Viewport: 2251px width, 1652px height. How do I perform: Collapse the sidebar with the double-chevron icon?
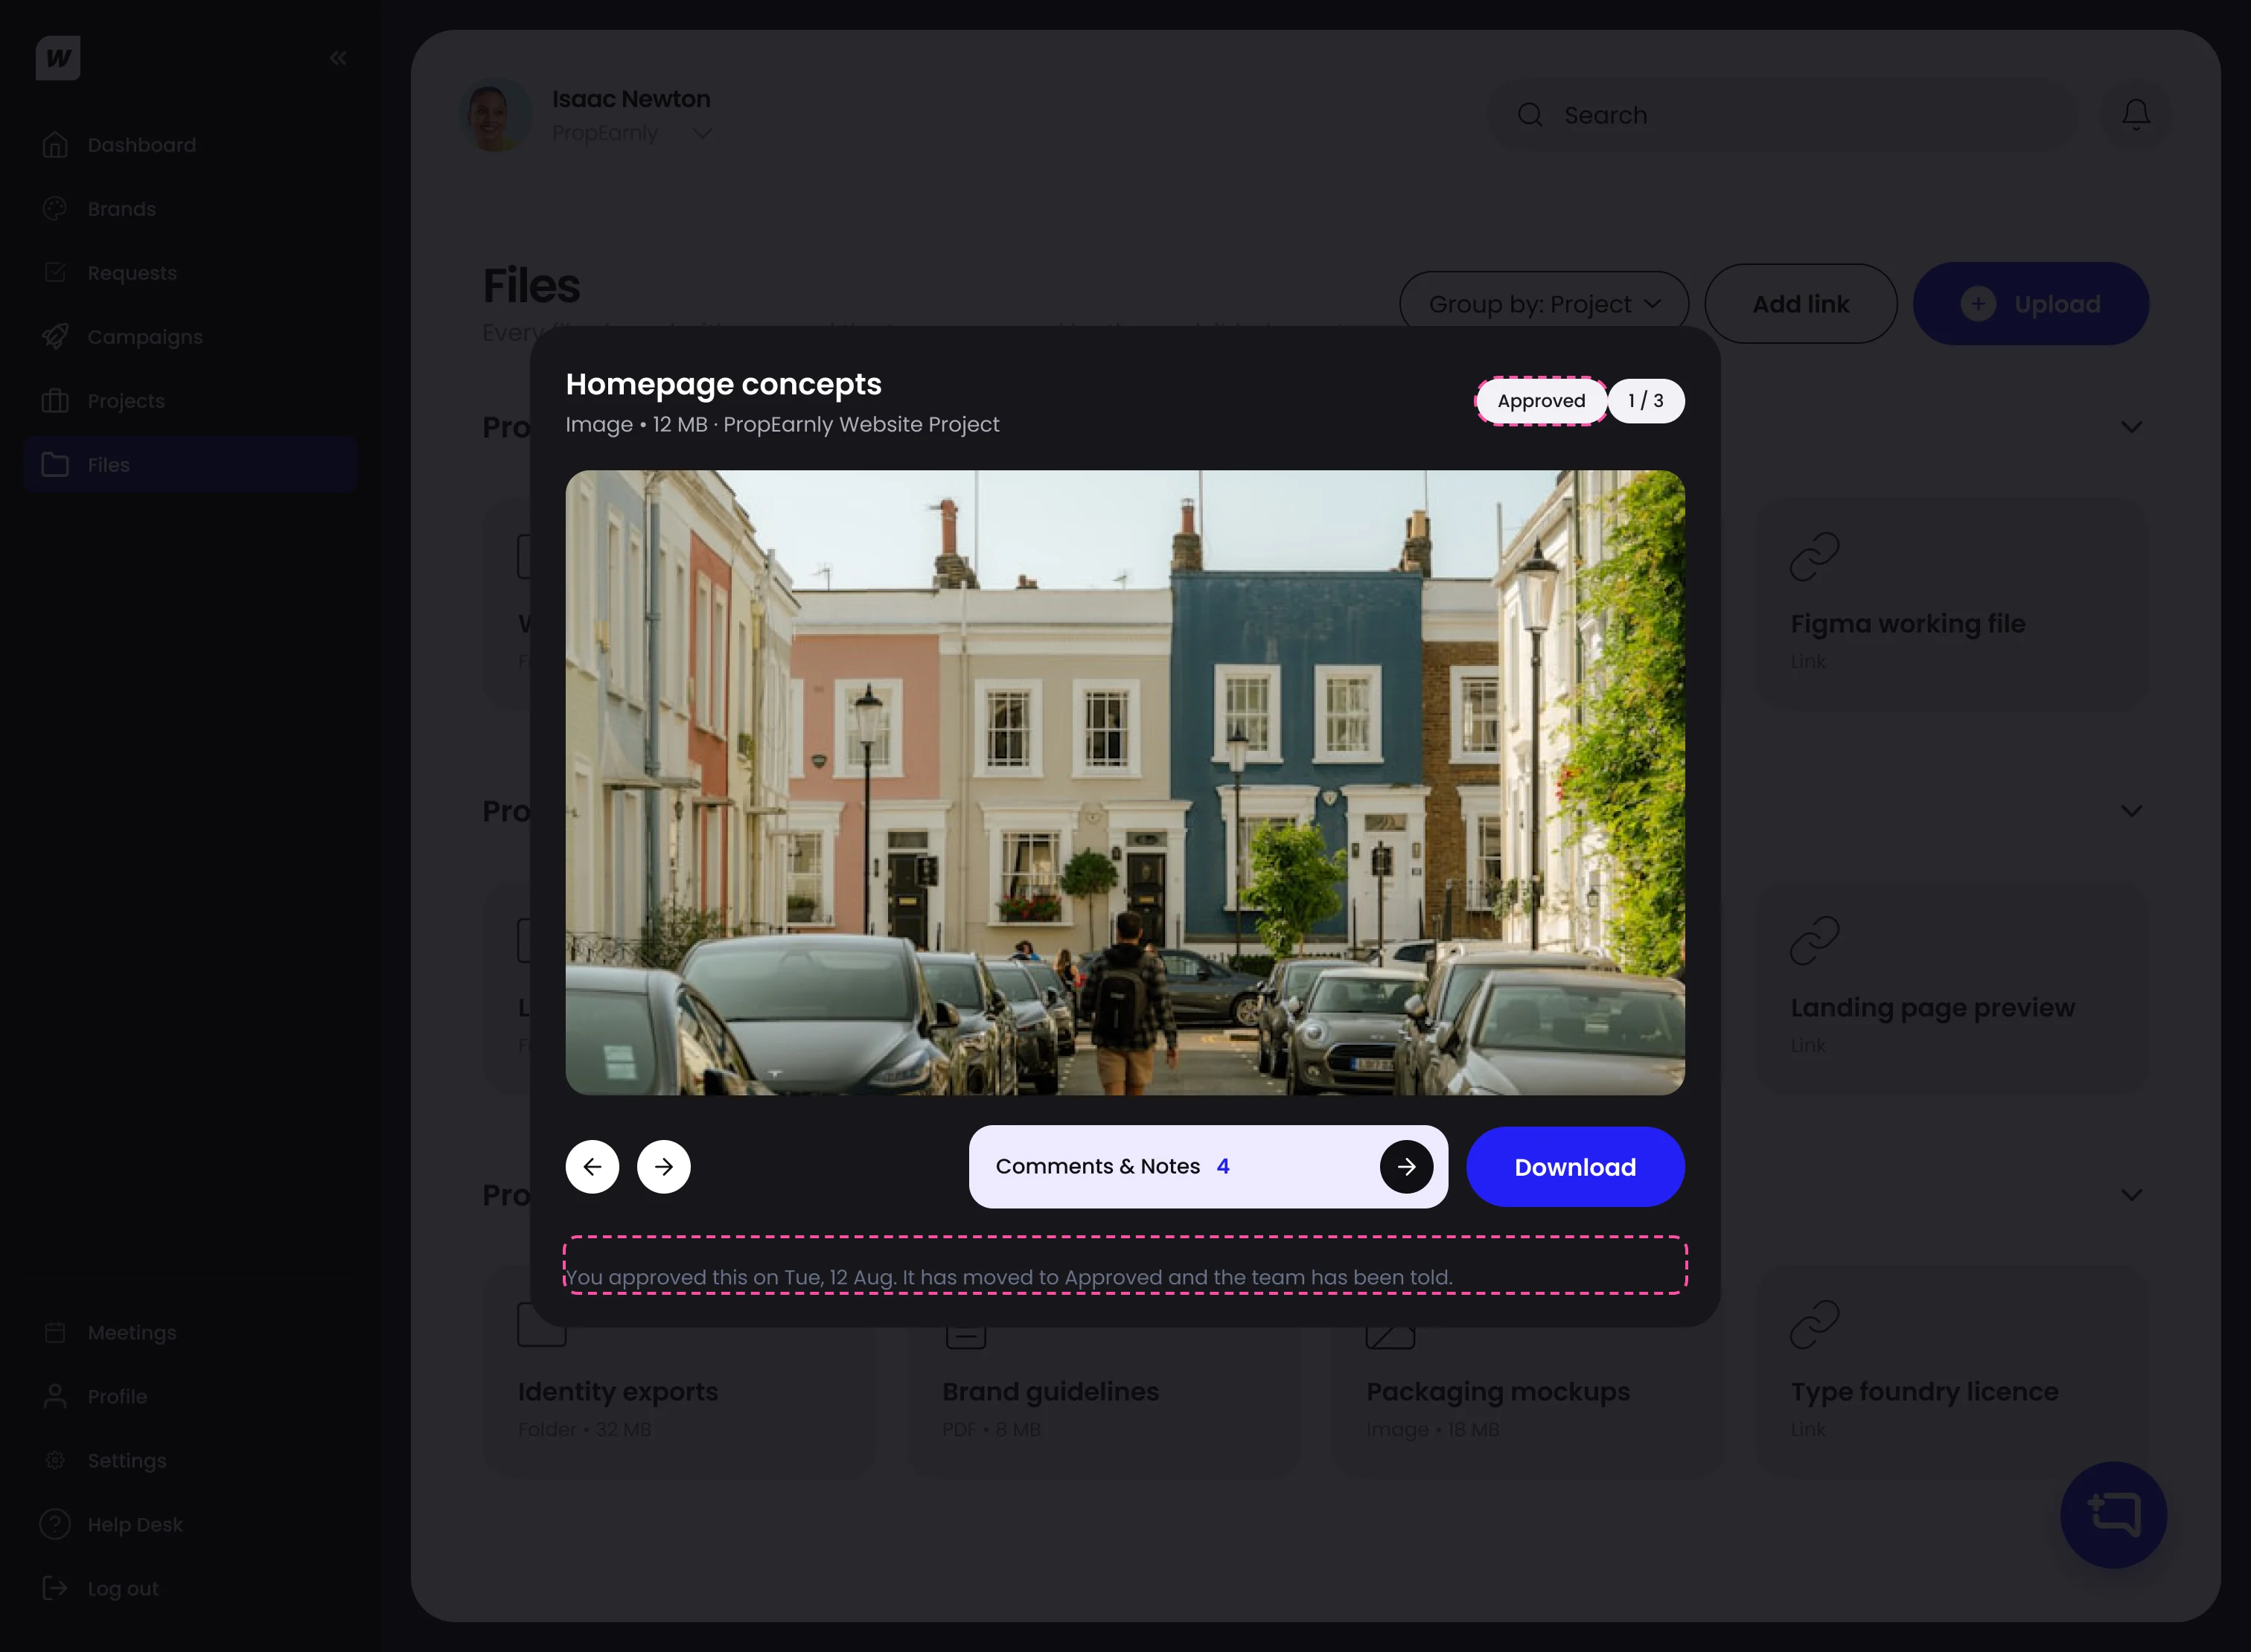pos(338,58)
